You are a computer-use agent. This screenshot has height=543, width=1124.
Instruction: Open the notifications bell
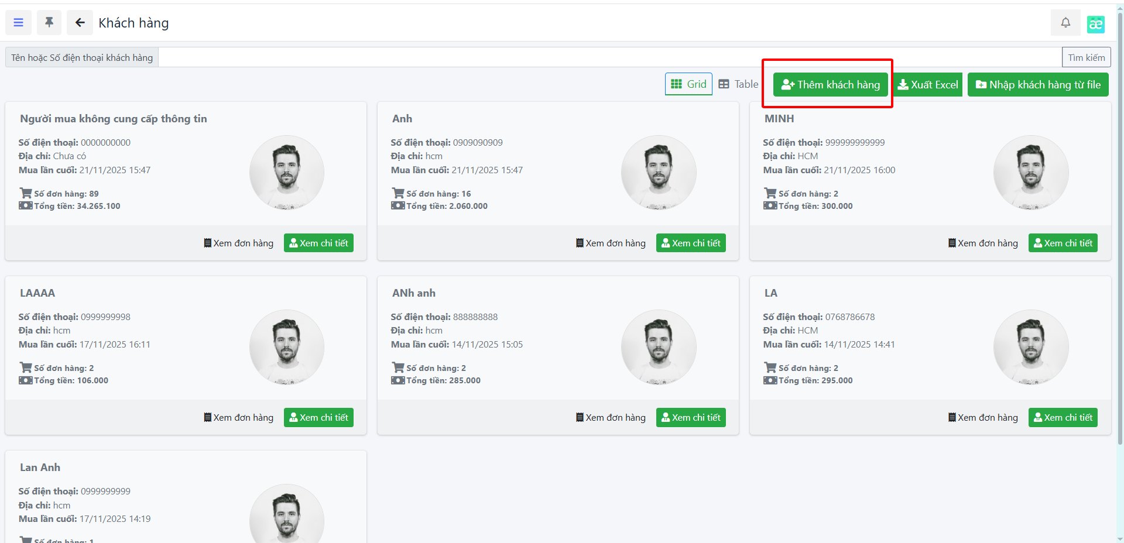1065,23
